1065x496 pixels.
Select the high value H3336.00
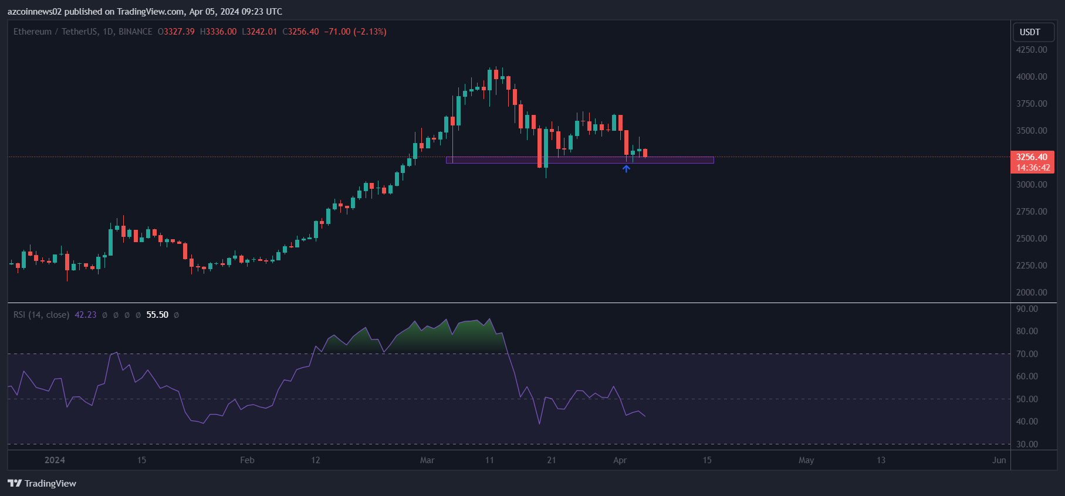point(218,32)
